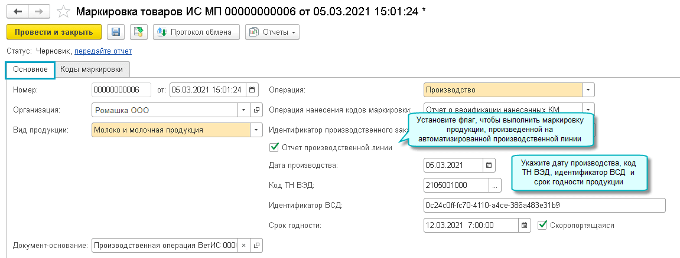Open the Протокол обмена
The height and width of the screenshot is (258, 680).
pyautogui.click(x=196, y=32)
